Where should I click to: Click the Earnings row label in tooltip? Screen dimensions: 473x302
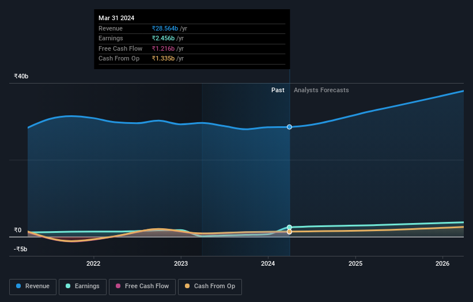(x=111, y=38)
